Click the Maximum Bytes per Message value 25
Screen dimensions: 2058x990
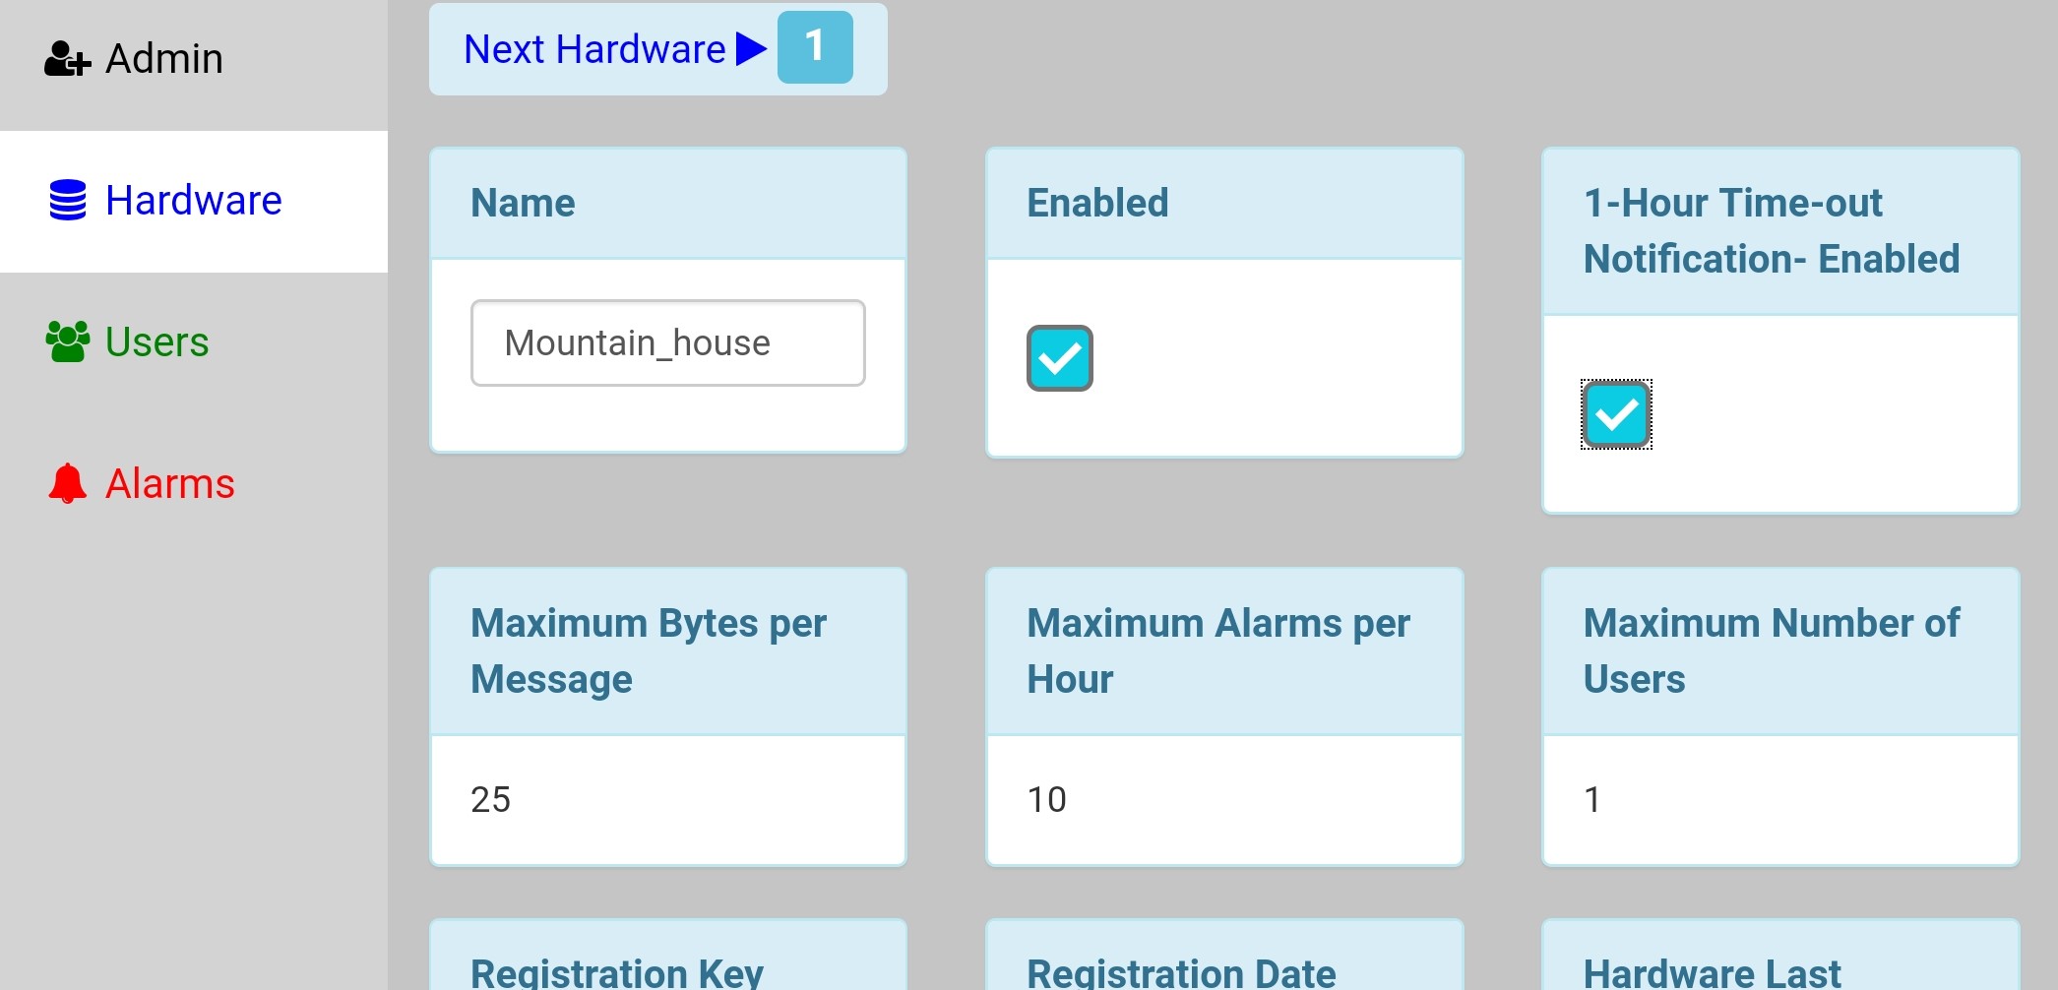point(491,799)
